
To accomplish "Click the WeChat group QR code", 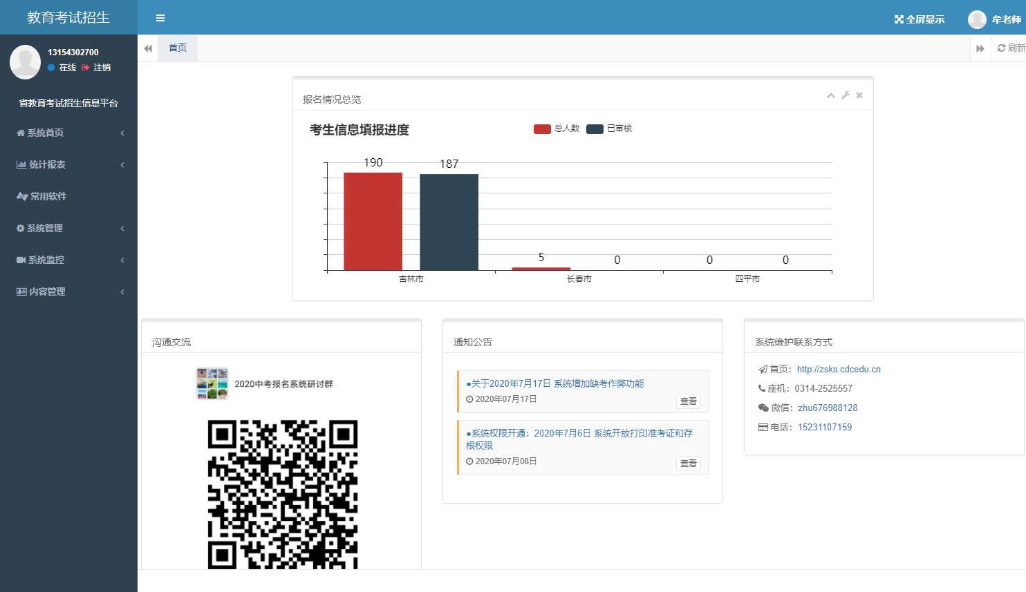I will tap(283, 494).
